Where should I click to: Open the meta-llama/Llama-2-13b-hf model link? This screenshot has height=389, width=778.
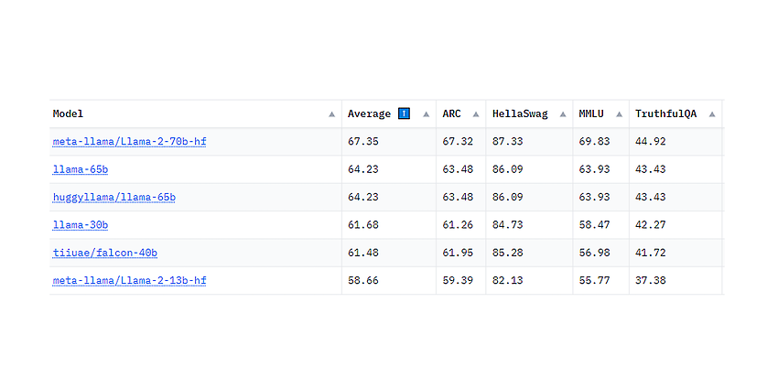(x=129, y=281)
